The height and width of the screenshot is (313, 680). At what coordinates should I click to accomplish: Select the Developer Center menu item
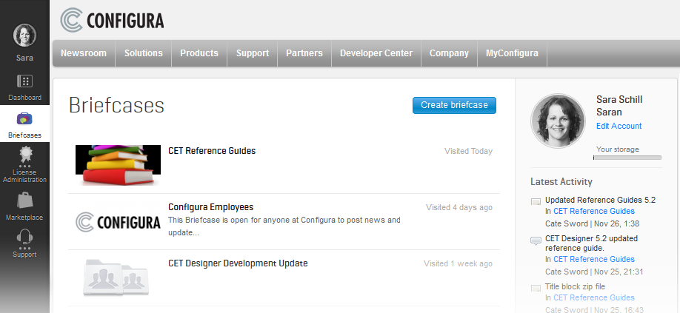coord(376,53)
